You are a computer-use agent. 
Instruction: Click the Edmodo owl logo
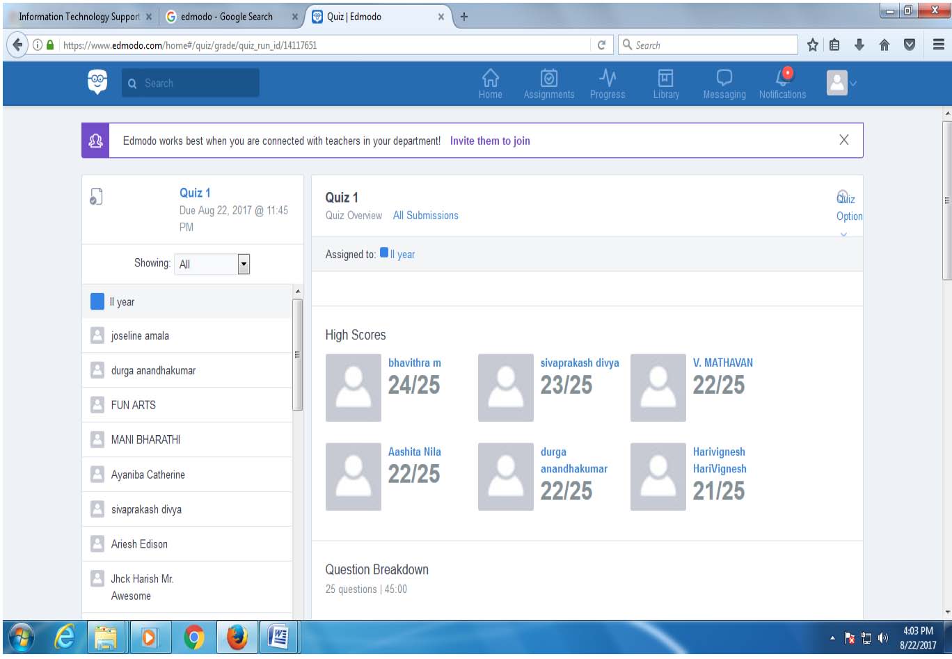pos(97,81)
